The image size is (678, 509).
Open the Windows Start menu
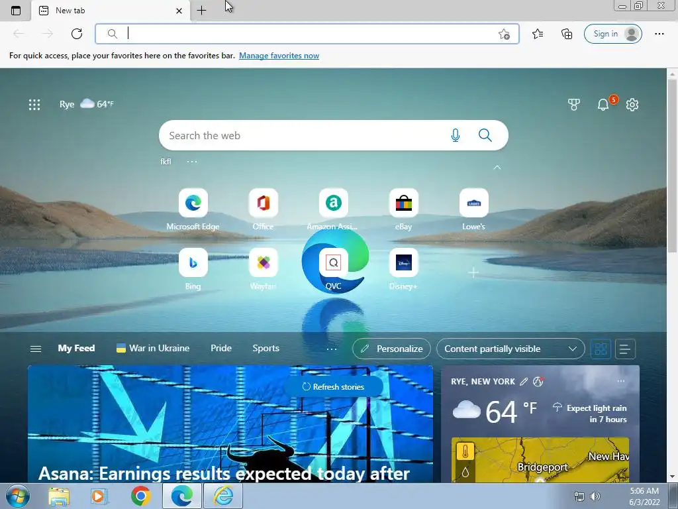coord(18,496)
